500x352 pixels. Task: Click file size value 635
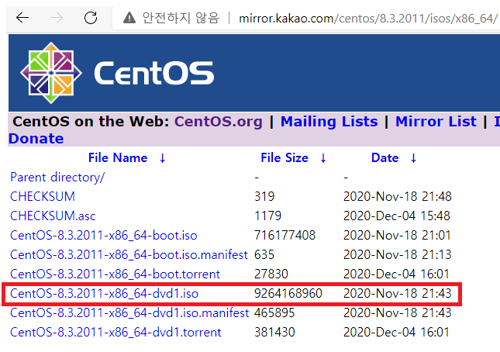pyautogui.click(x=264, y=255)
